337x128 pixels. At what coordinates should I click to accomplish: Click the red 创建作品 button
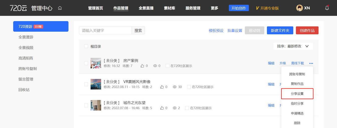point(307,30)
